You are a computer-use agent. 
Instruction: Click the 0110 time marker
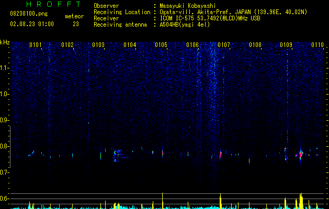coord(317,45)
